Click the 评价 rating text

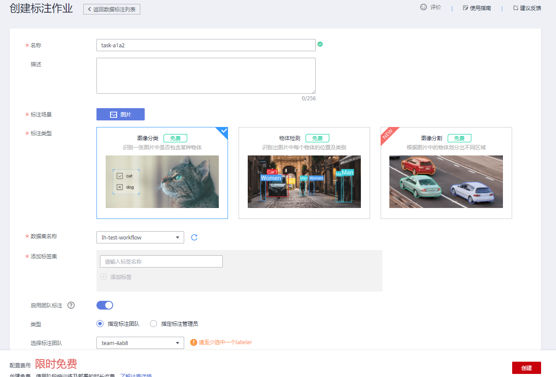[x=435, y=8]
